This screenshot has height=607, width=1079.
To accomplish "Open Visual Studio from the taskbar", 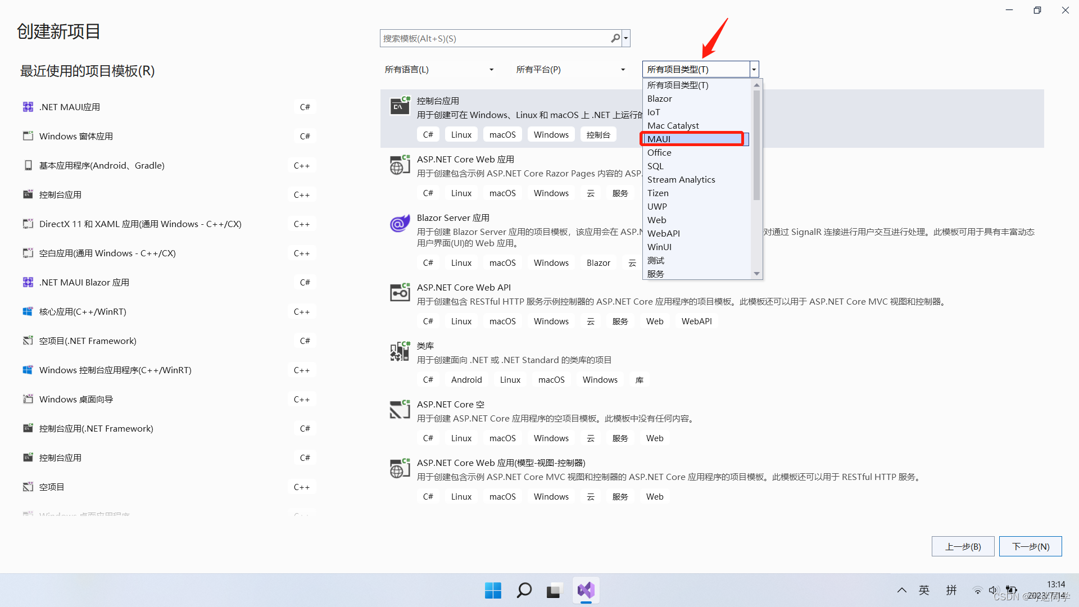I will [x=586, y=590].
